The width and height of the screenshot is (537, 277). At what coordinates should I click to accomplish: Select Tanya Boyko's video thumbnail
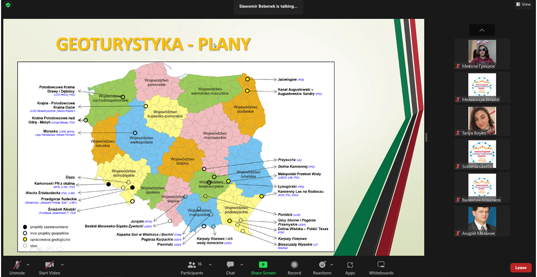(482, 120)
